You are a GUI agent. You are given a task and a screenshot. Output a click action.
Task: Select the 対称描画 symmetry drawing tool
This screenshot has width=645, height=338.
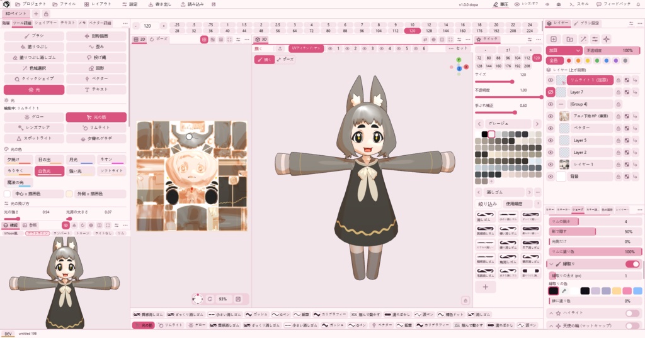[96, 36]
